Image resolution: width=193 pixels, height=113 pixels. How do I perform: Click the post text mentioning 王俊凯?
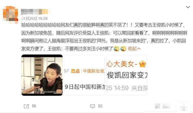(104, 37)
